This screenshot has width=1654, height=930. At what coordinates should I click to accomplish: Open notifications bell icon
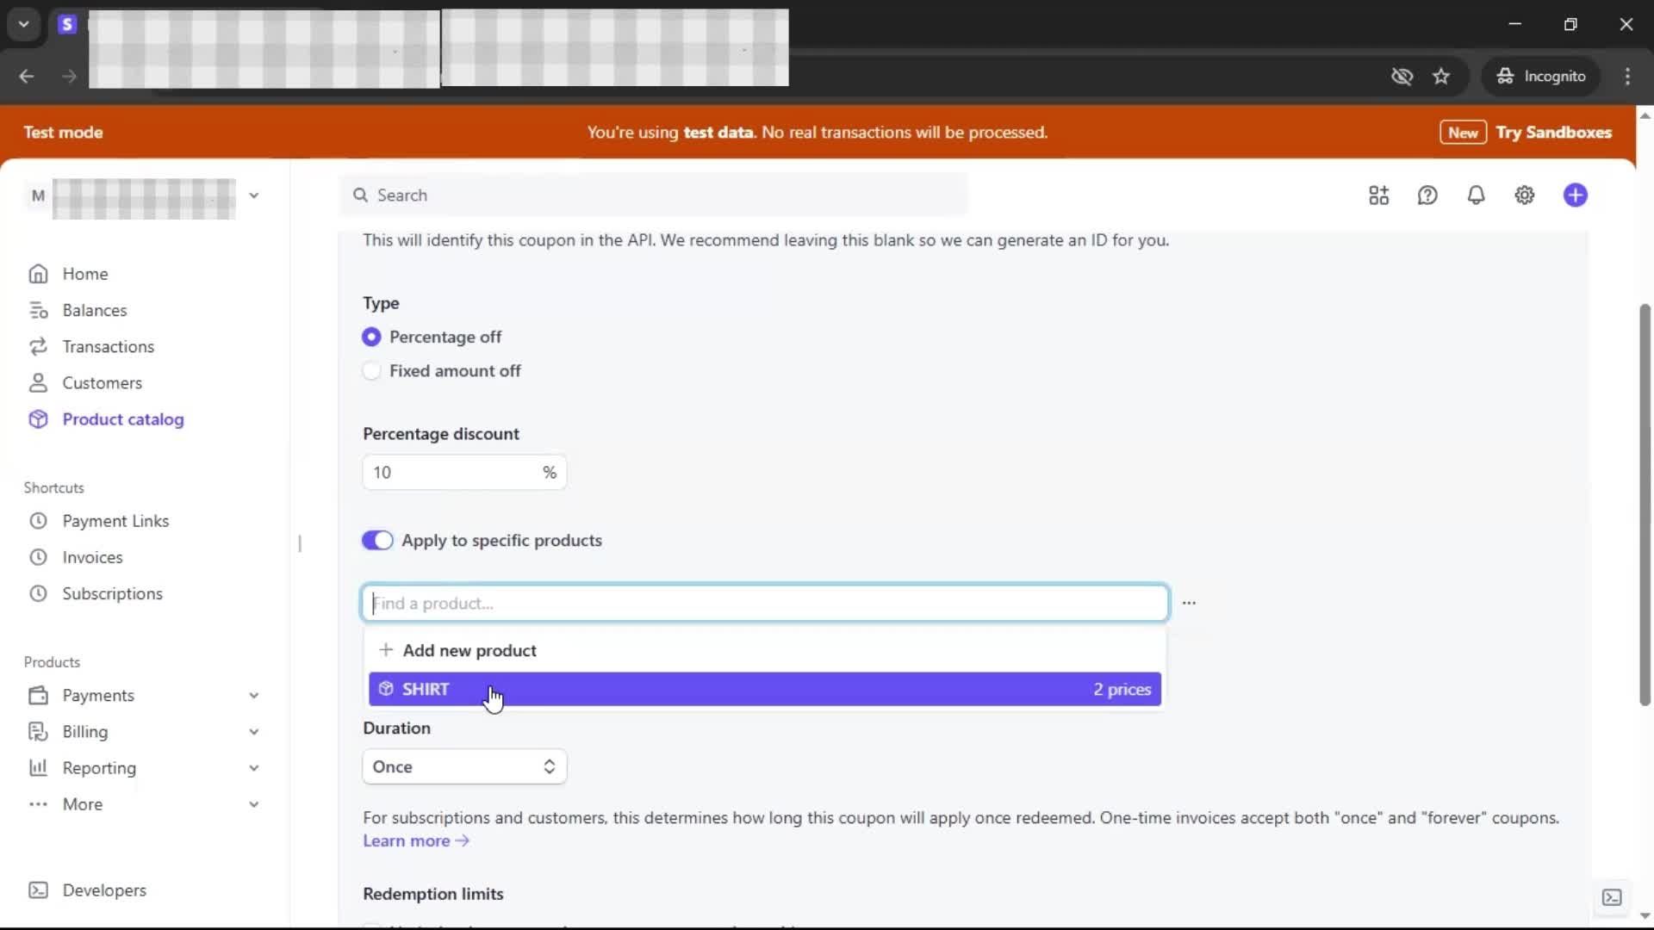point(1476,195)
